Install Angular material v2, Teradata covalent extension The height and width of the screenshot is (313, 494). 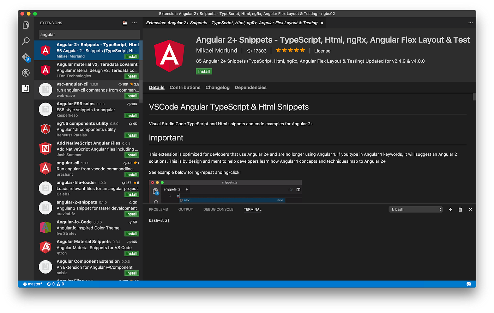pyautogui.click(x=132, y=76)
